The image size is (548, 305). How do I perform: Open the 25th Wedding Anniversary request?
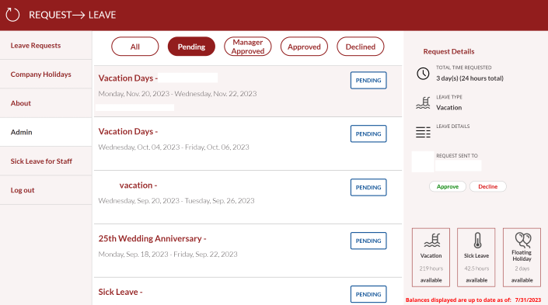[248, 251]
